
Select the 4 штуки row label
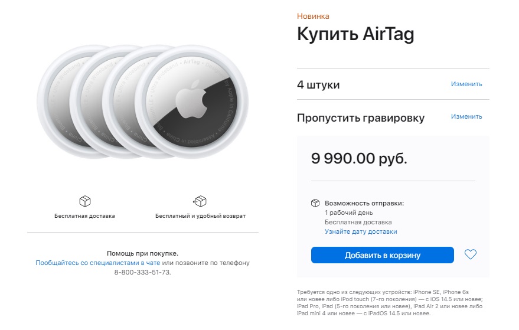(318, 84)
